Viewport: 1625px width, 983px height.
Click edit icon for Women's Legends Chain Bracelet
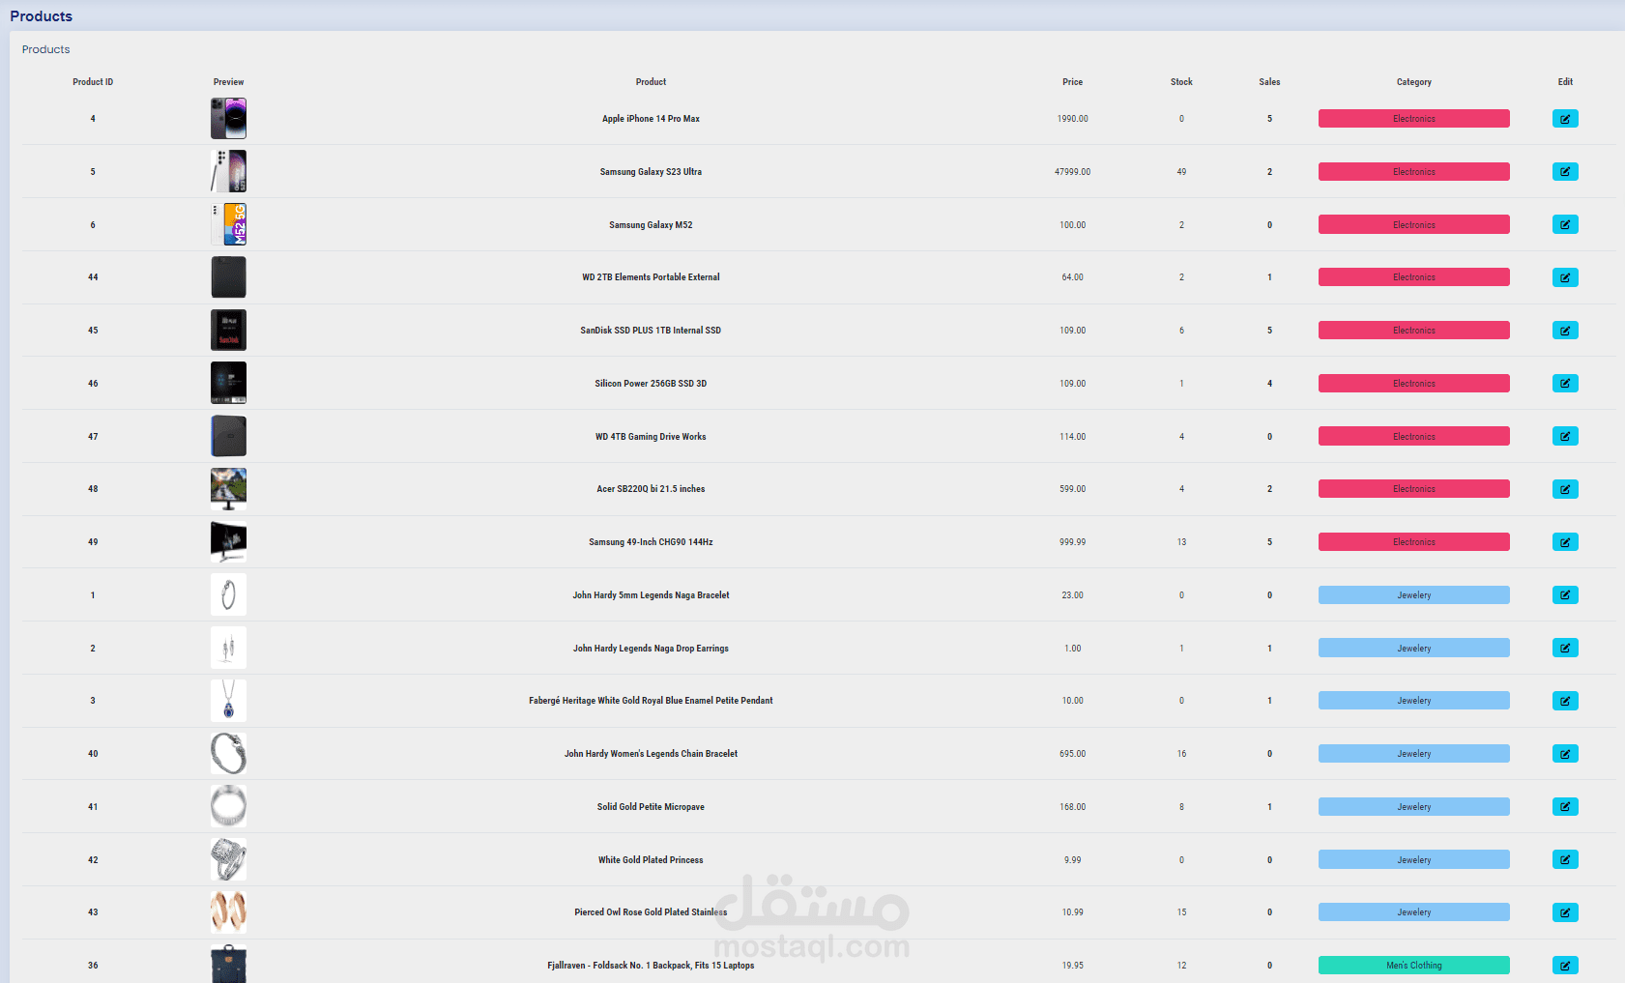pos(1565,754)
